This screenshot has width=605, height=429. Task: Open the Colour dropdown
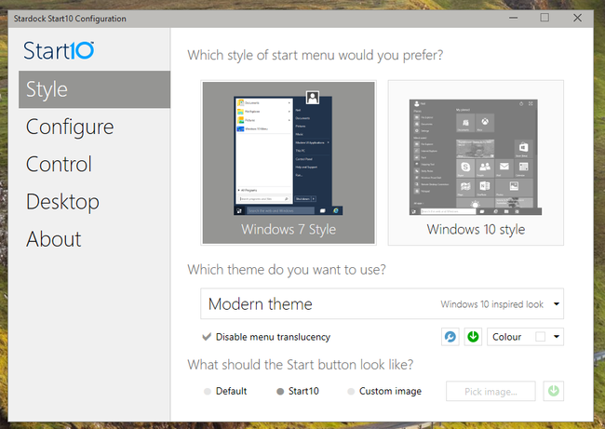(x=525, y=337)
